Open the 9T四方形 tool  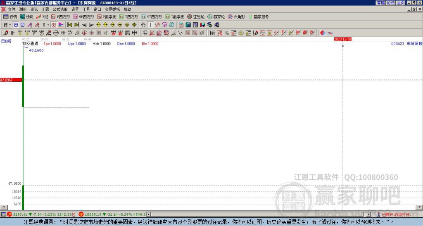pos(152,16)
